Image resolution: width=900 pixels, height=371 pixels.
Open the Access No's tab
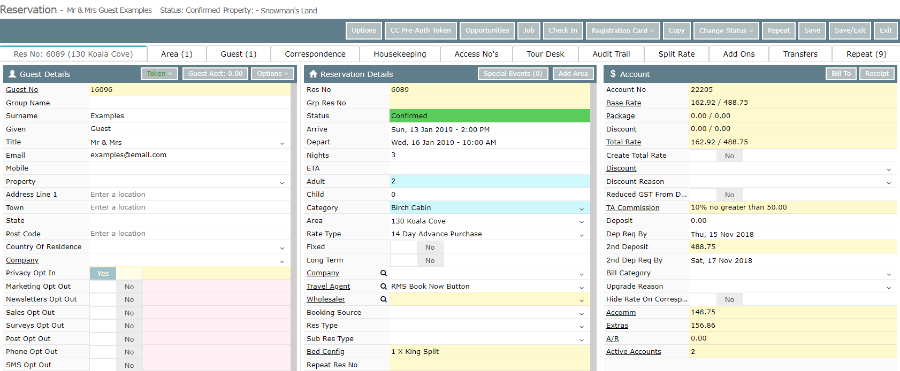point(476,54)
